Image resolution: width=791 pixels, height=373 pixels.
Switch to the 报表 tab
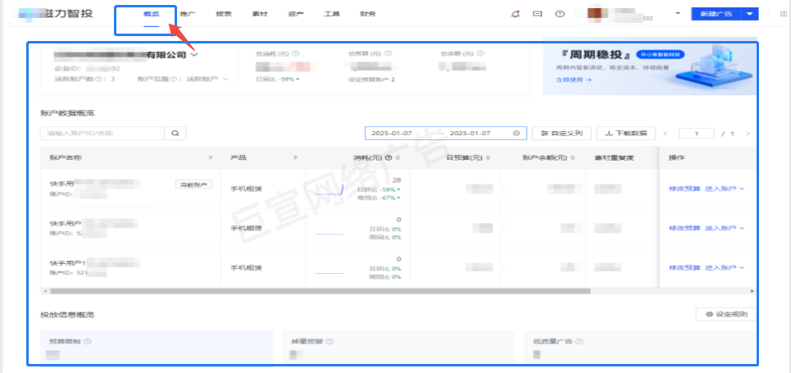(224, 14)
